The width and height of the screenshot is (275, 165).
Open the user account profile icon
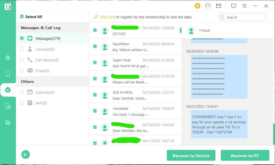(208, 6)
